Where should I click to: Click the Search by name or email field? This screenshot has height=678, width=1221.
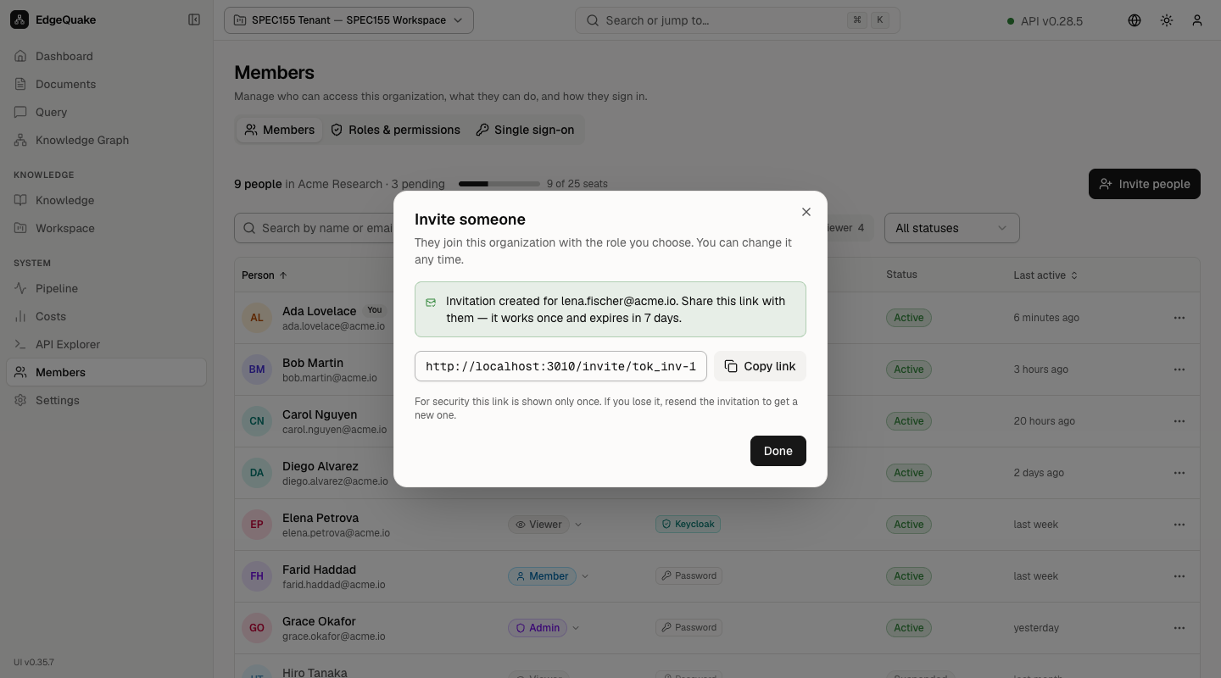click(x=314, y=228)
